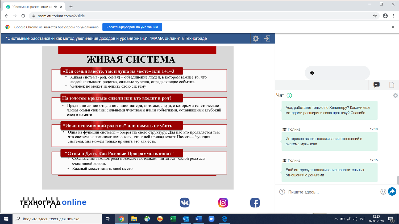Go back with browser back arrow

point(7,16)
